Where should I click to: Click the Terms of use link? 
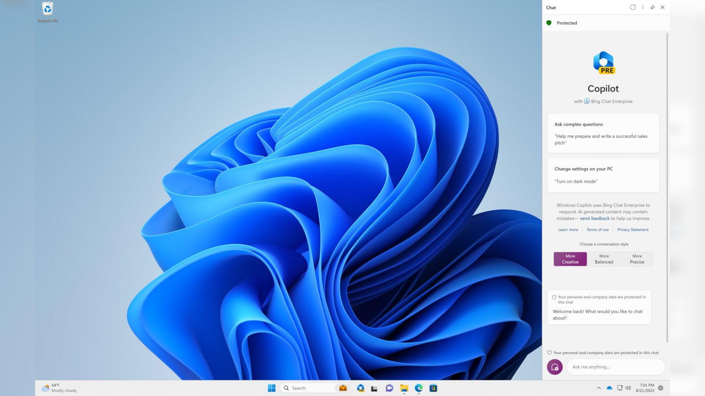pyautogui.click(x=598, y=230)
